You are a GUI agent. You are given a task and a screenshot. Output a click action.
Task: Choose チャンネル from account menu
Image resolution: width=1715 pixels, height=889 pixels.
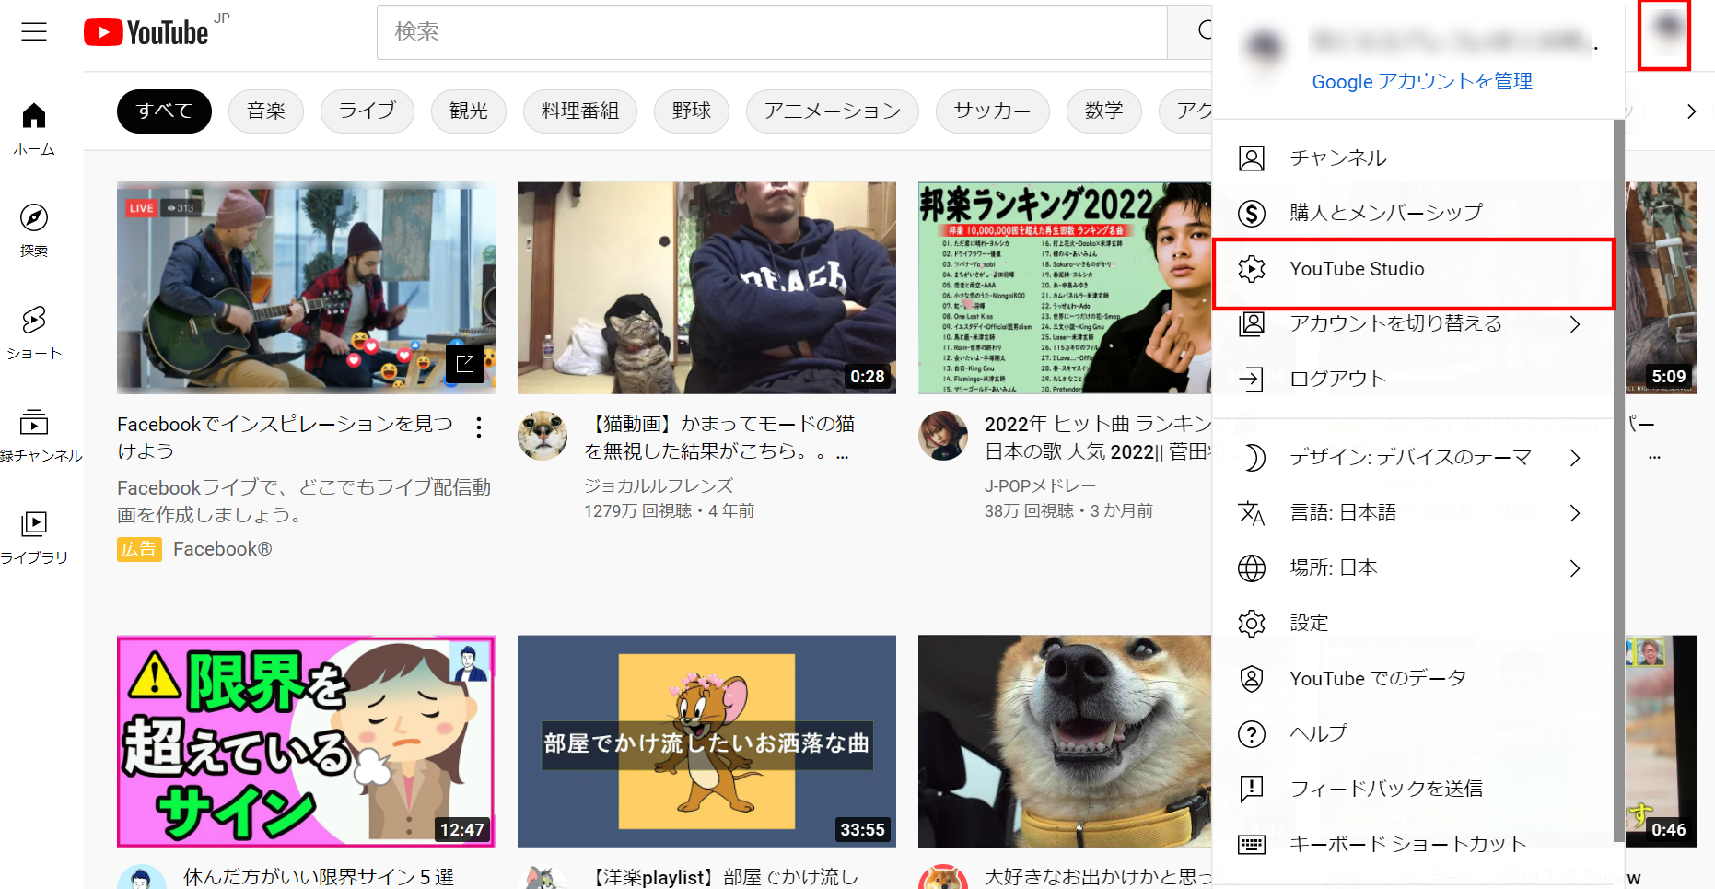[x=1414, y=158]
